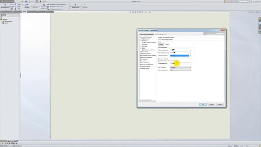Click the Отмена (Cancel) button in dialog
The height and width of the screenshot is (147, 261).
[x=212, y=105]
